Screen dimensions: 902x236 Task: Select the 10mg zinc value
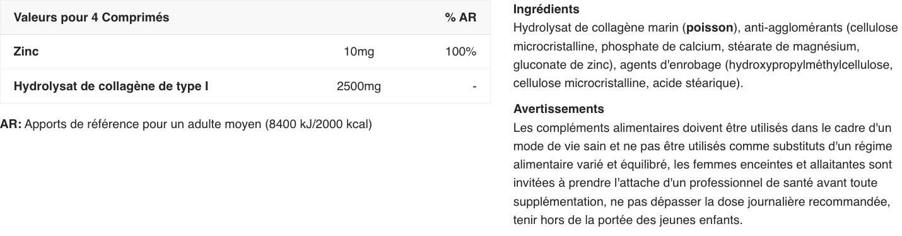point(359,52)
